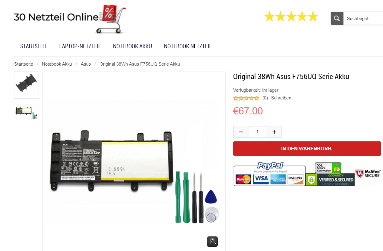This screenshot has height=251, width=383.
Task: Click the GoDaddy Verified & Secured badge
Action: pos(330,180)
